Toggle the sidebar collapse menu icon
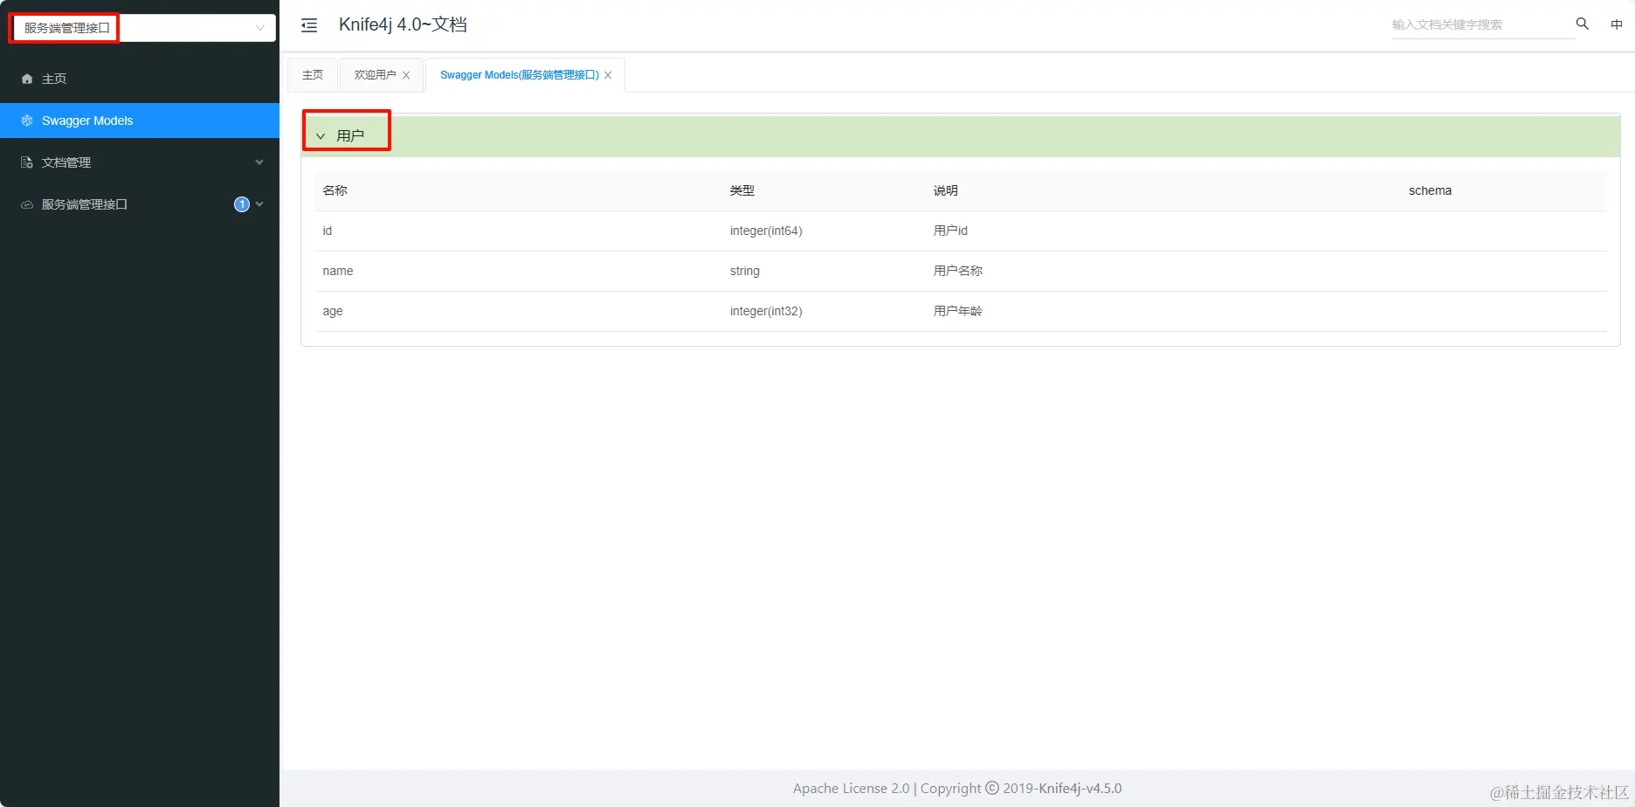 (x=309, y=25)
